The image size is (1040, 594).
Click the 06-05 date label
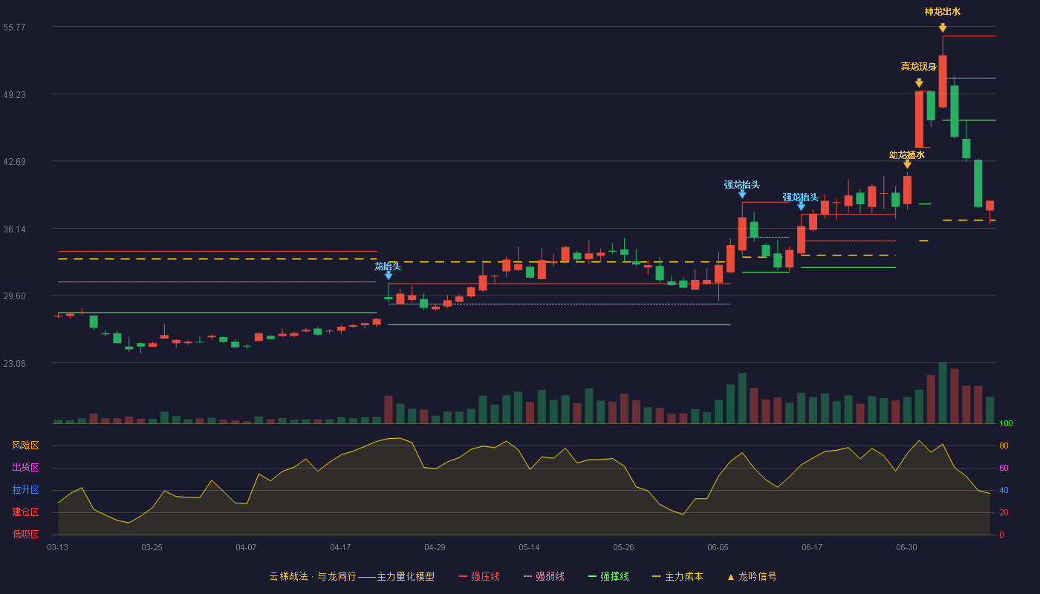tap(718, 547)
